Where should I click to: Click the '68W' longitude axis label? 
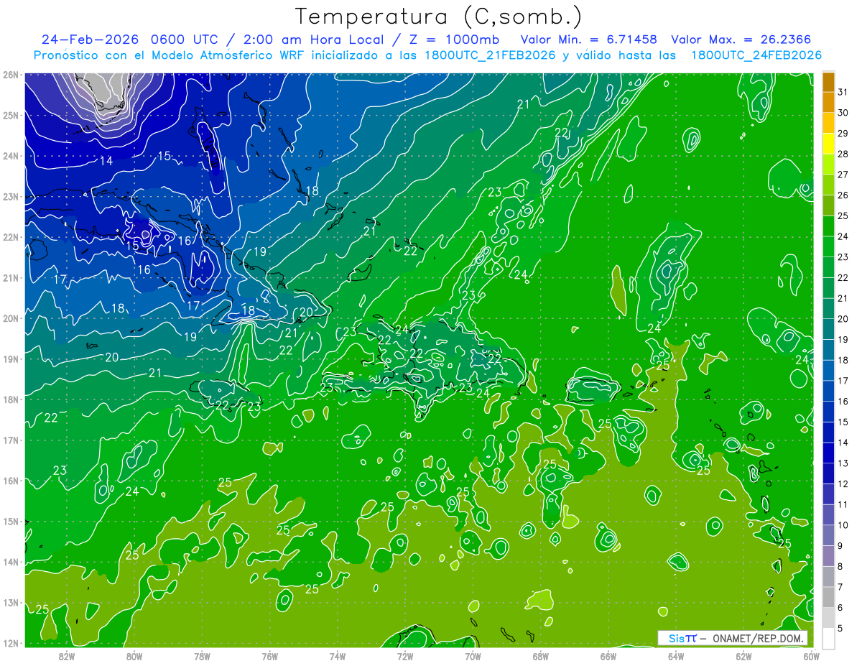coord(540,656)
